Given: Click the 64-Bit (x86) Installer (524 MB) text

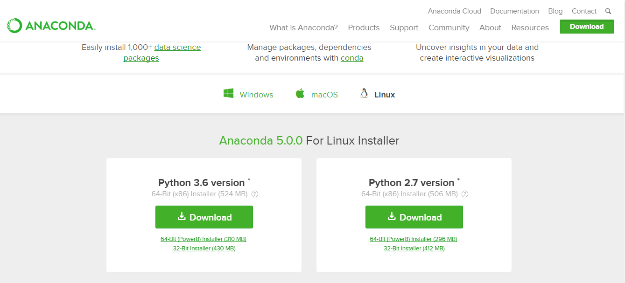Looking at the screenshot, I should pyautogui.click(x=200, y=194).
